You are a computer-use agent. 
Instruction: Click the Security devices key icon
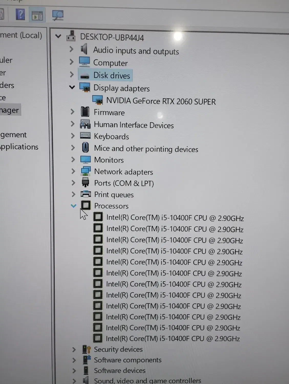pyautogui.click(x=87, y=349)
